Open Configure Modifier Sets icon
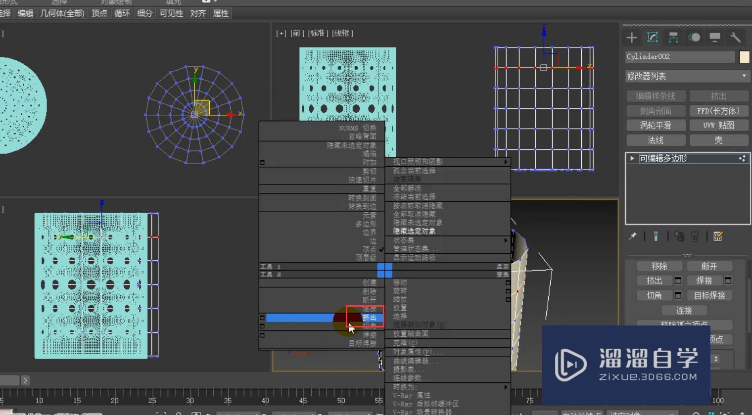752x415 pixels. coord(718,236)
